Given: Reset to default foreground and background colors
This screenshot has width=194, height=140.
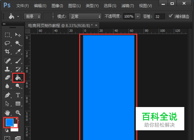Looking at the screenshot, I should pos(7,130).
